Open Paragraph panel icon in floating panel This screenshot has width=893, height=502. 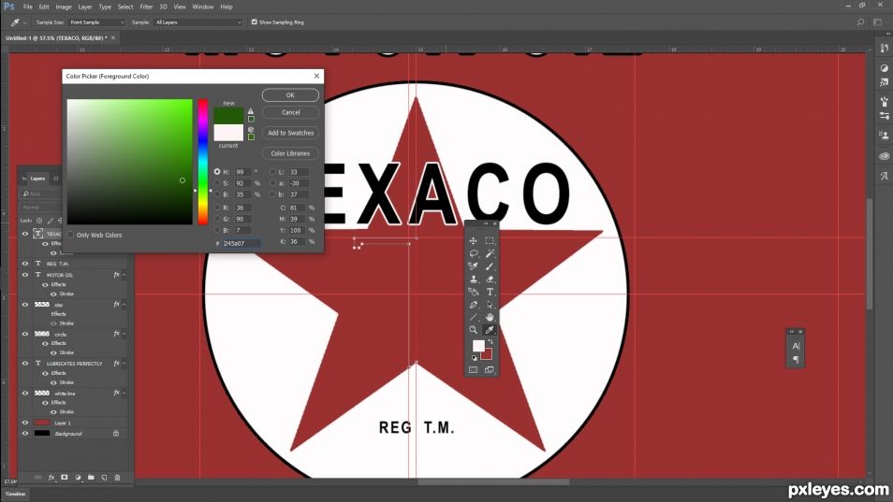tap(796, 359)
